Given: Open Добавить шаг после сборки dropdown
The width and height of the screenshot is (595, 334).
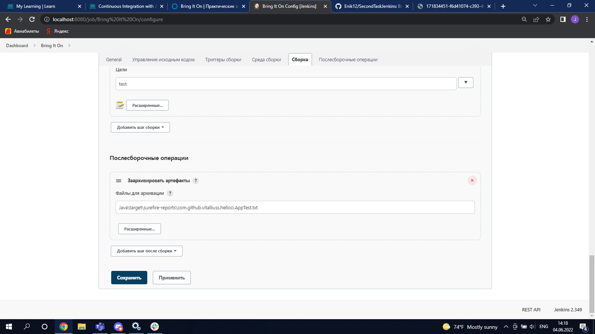Looking at the screenshot, I should (147, 251).
